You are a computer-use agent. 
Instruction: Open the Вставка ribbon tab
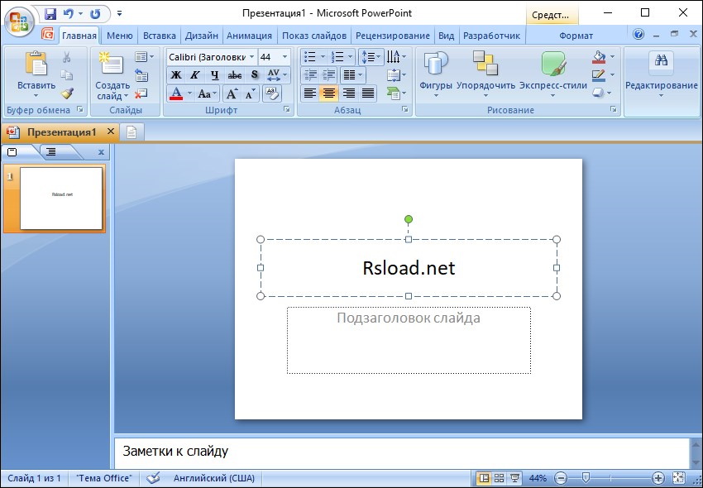[159, 36]
